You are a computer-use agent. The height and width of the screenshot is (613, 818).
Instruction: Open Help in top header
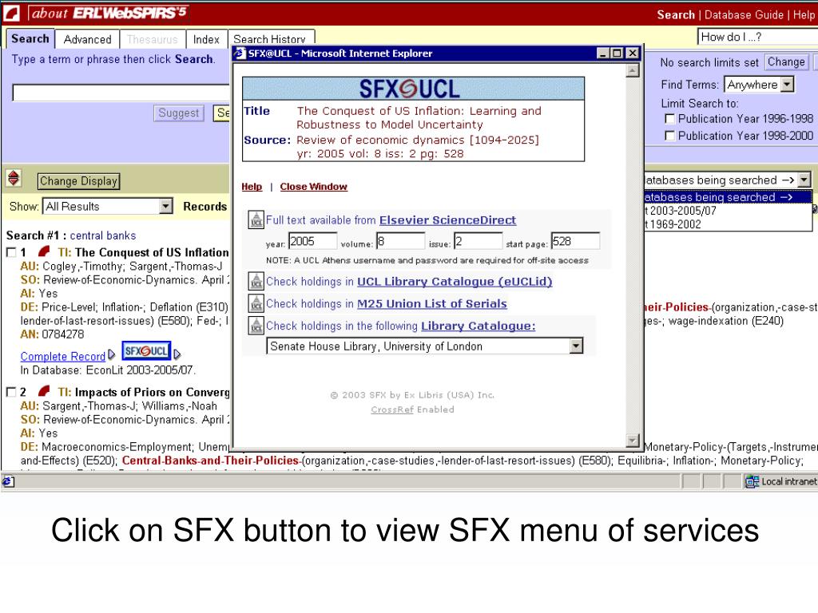pyautogui.click(x=804, y=14)
